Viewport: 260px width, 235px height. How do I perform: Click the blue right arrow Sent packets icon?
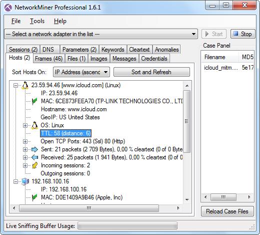pyautogui.click(x=34, y=149)
